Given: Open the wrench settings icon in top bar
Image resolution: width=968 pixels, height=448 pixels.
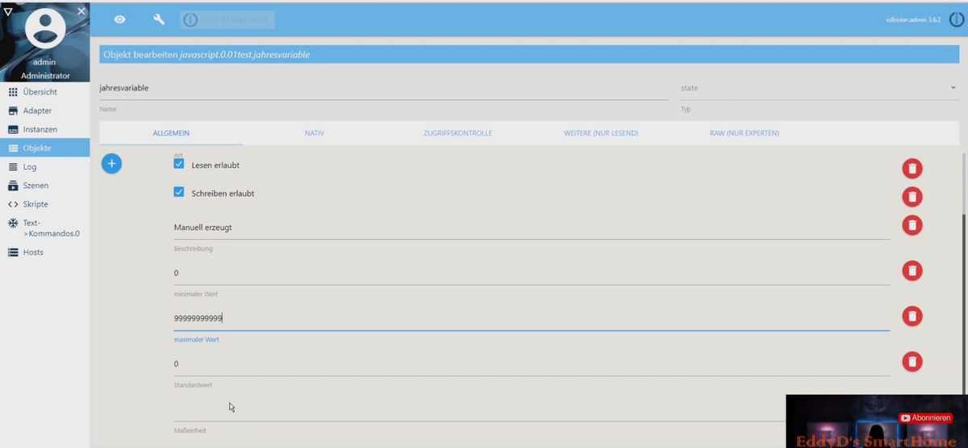Looking at the screenshot, I should pos(159,19).
